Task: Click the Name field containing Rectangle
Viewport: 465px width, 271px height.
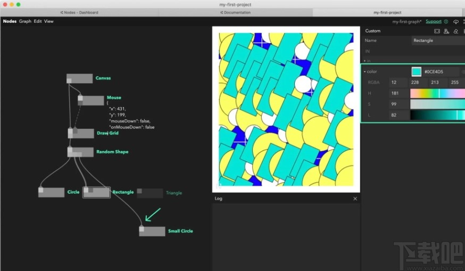Action: pos(438,40)
